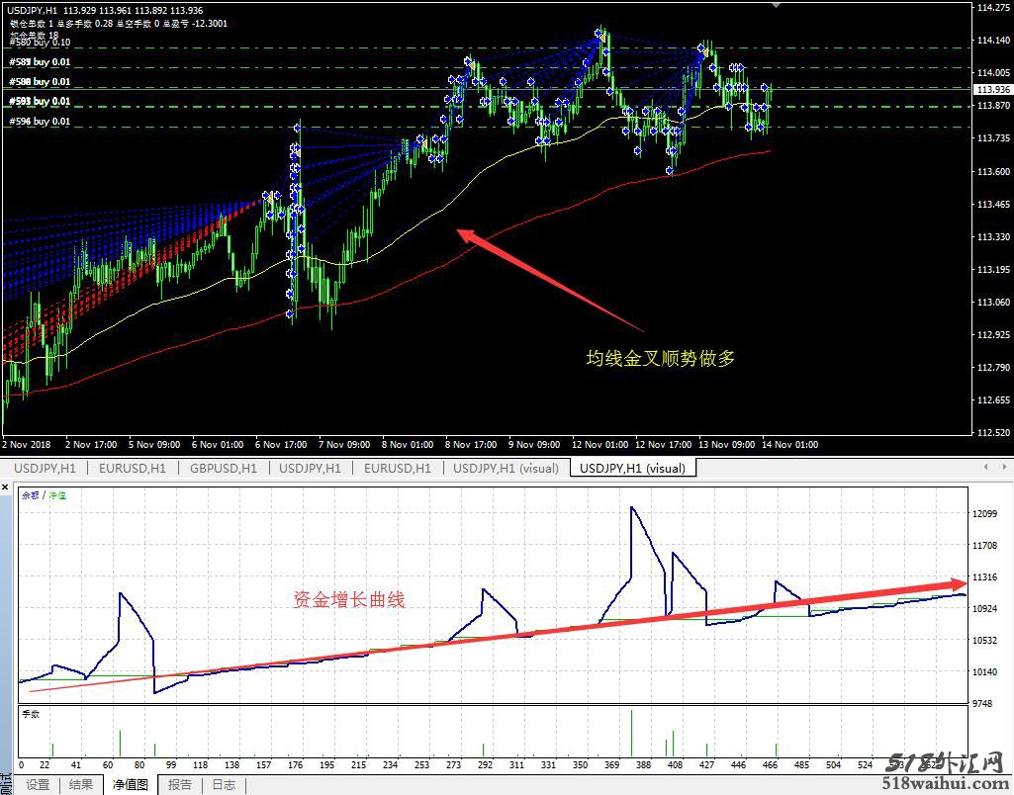Switch to the 结果 tab
Screen dimensions: 1014x795
pyautogui.click(x=81, y=785)
